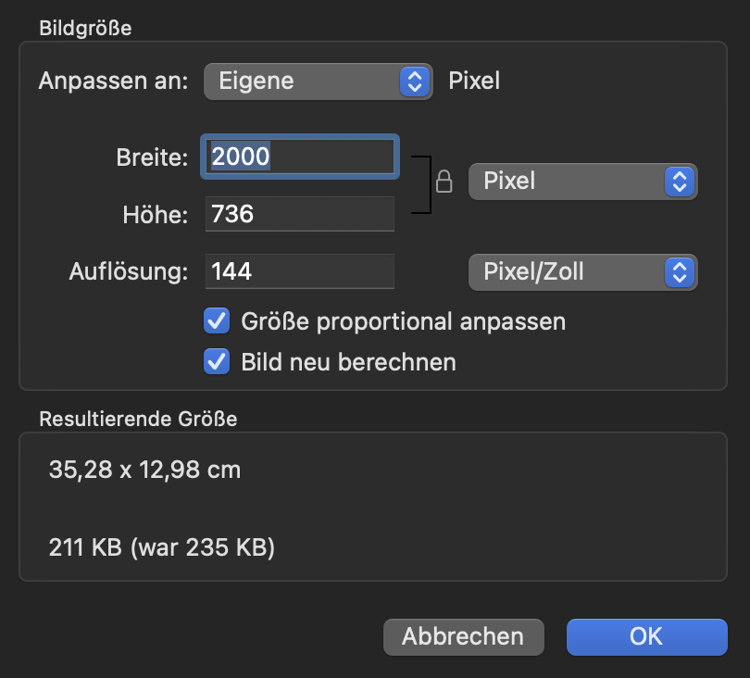Focus the Breite field showing 2000
This screenshot has height=678, width=750.
tap(301, 157)
